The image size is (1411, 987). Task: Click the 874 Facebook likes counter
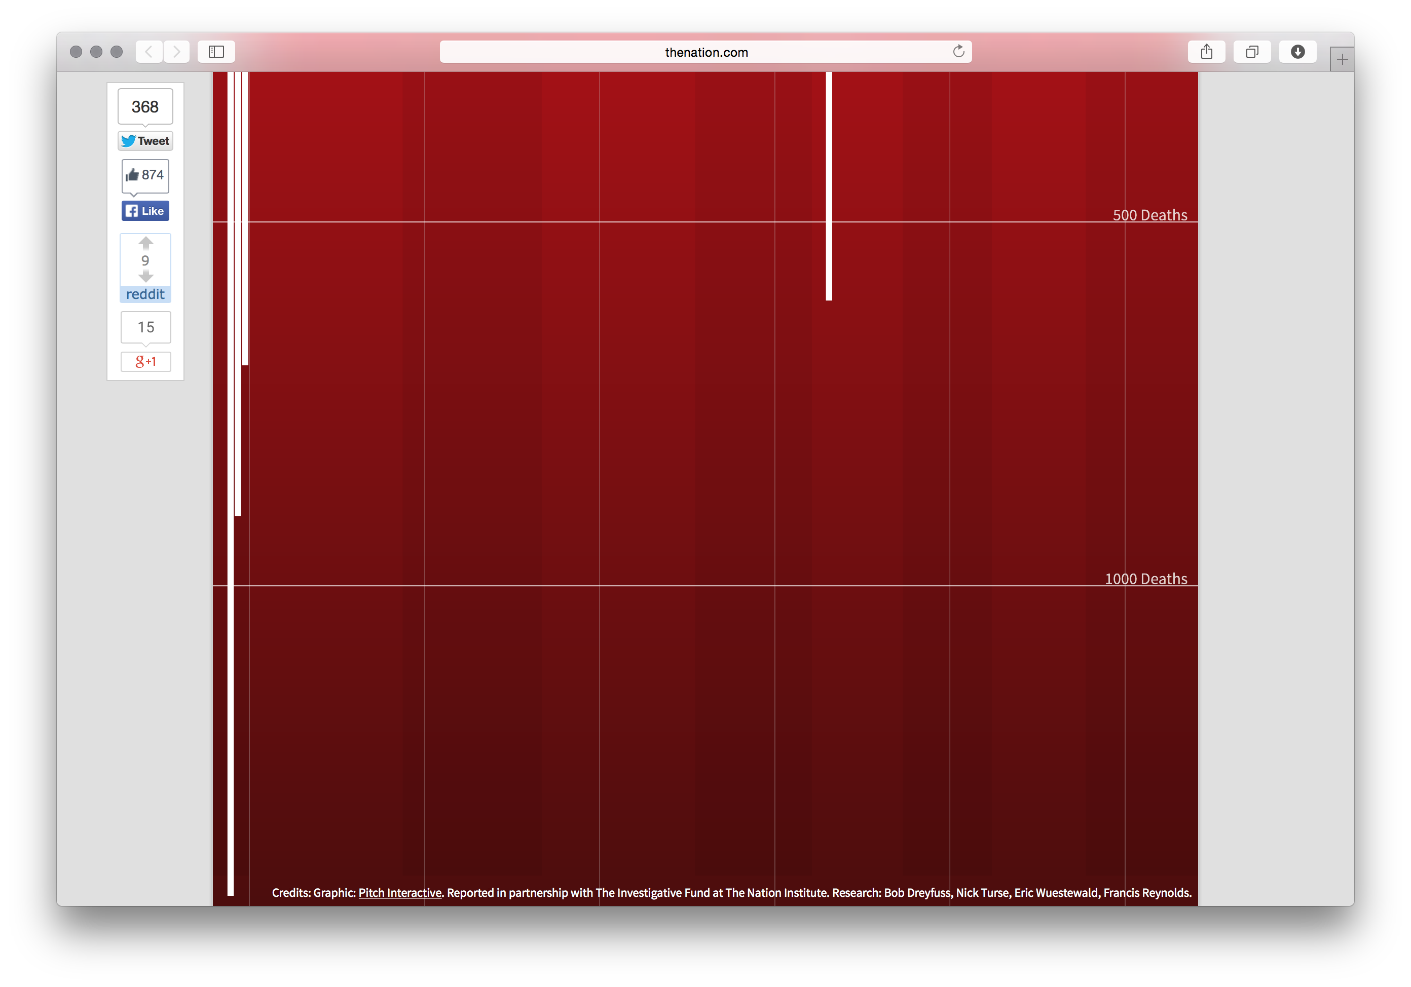[x=145, y=175]
